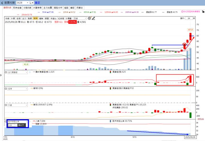Select the pencil drawing tool

[x=93, y=18]
